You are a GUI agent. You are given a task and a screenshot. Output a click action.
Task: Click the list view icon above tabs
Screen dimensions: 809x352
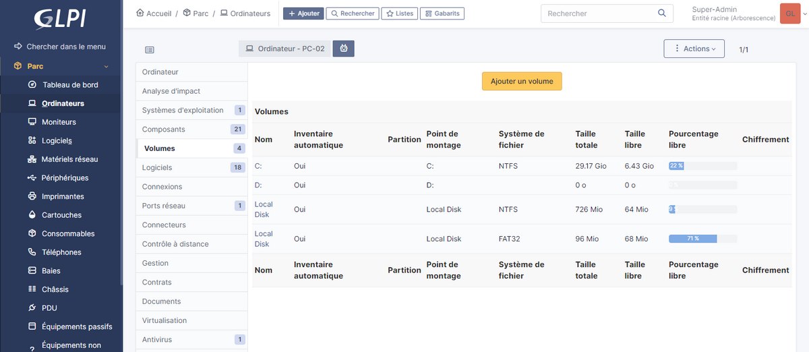150,49
